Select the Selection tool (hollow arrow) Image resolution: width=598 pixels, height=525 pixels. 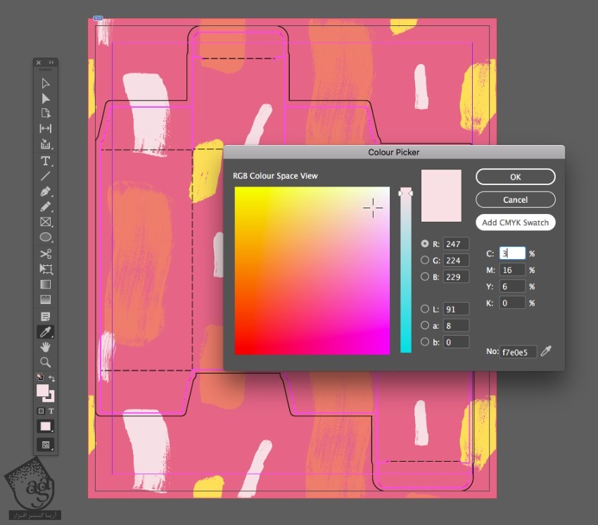[46, 83]
